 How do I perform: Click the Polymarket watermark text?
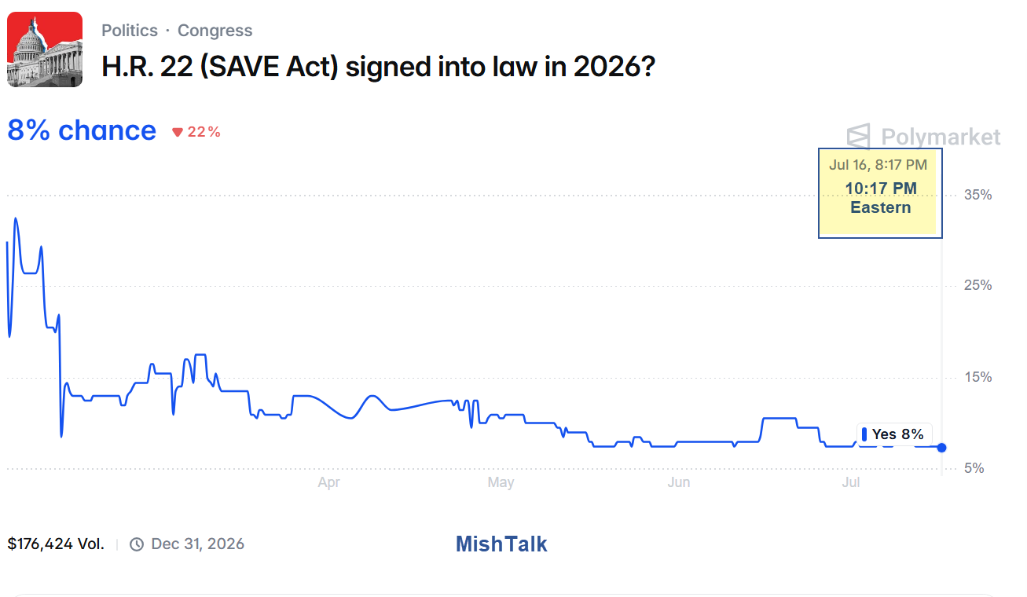(941, 137)
